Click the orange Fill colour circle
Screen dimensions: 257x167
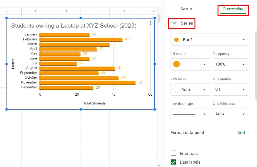tap(176, 64)
